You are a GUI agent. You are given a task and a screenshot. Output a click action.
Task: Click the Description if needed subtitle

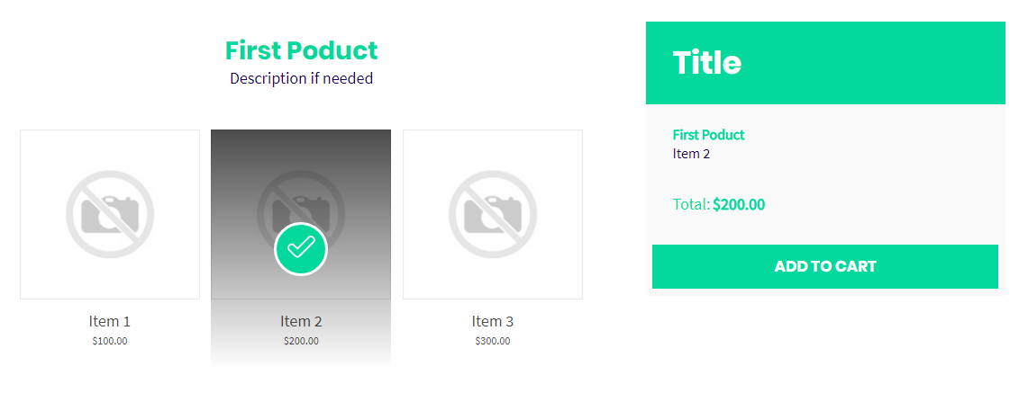pyautogui.click(x=301, y=78)
